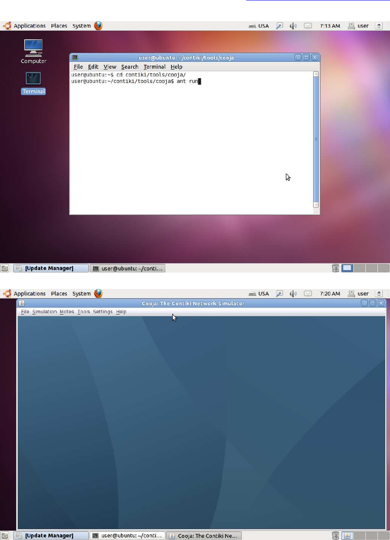Maximize the Terminal window

pyautogui.click(x=307, y=57)
